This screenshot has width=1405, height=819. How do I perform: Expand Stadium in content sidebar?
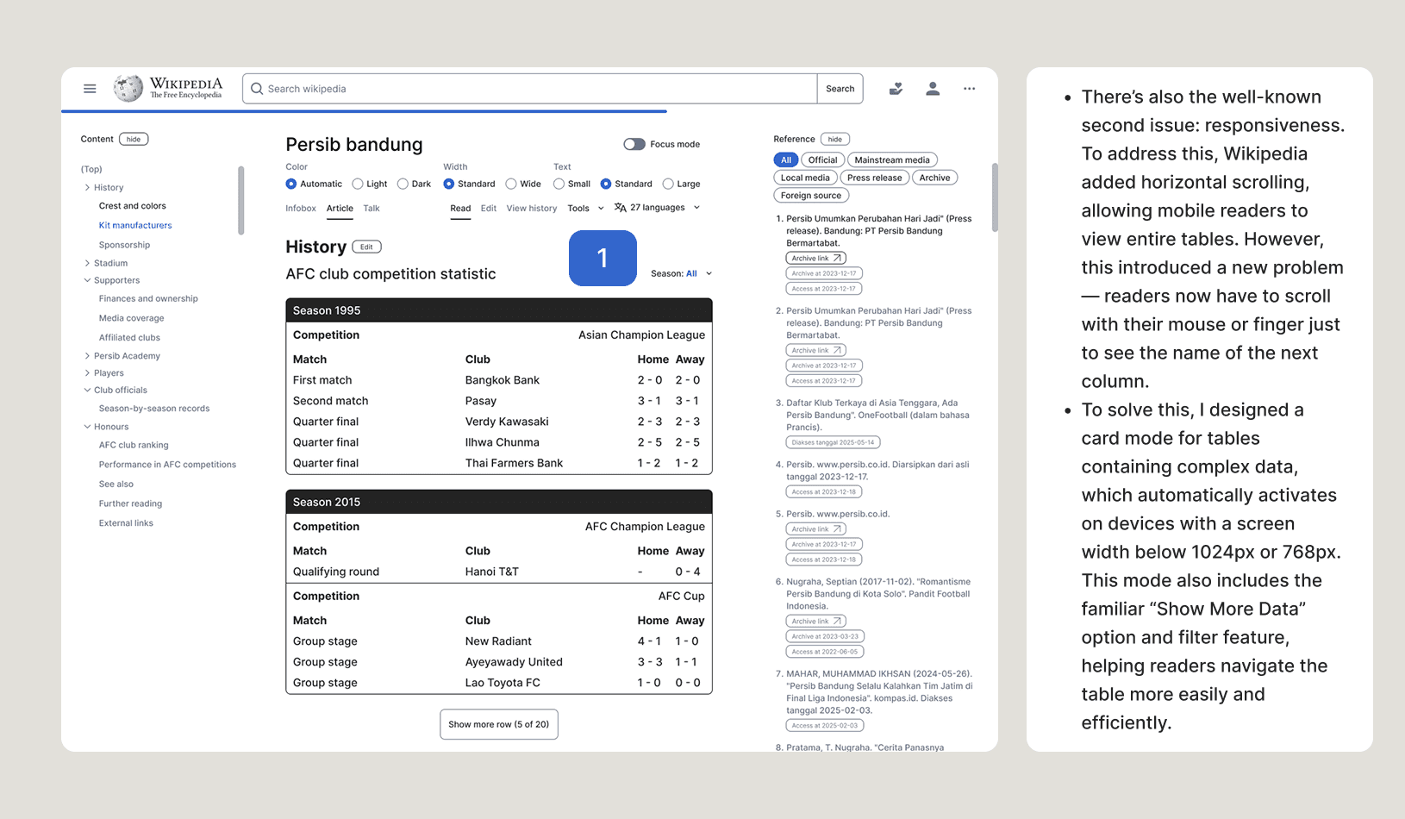click(x=87, y=263)
